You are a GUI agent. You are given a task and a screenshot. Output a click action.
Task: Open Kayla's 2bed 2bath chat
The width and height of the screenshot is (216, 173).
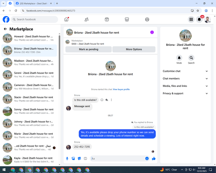[x=29, y=160]
